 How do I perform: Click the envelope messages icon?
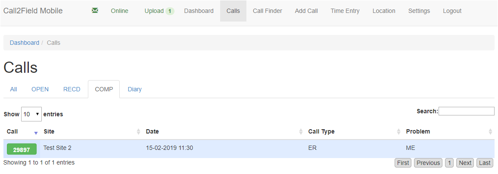95,11
